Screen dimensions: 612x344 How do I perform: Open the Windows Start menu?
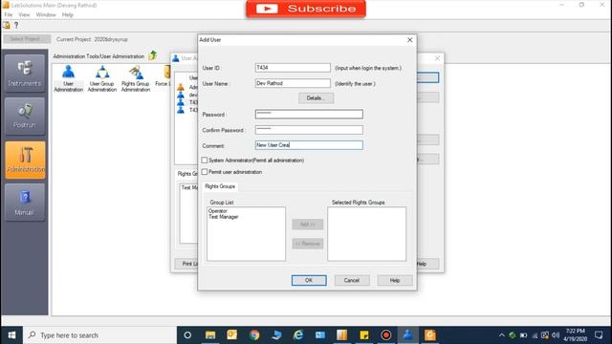(11, 335)
